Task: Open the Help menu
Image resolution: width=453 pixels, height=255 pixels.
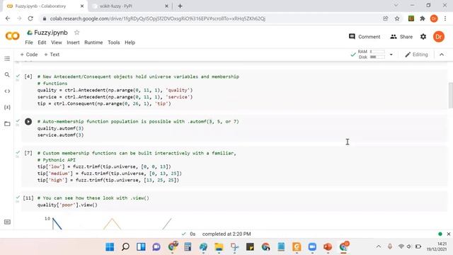Action: point(130,42)
